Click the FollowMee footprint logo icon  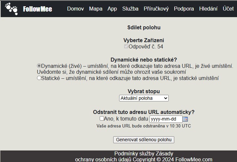(x=11, y=9)
